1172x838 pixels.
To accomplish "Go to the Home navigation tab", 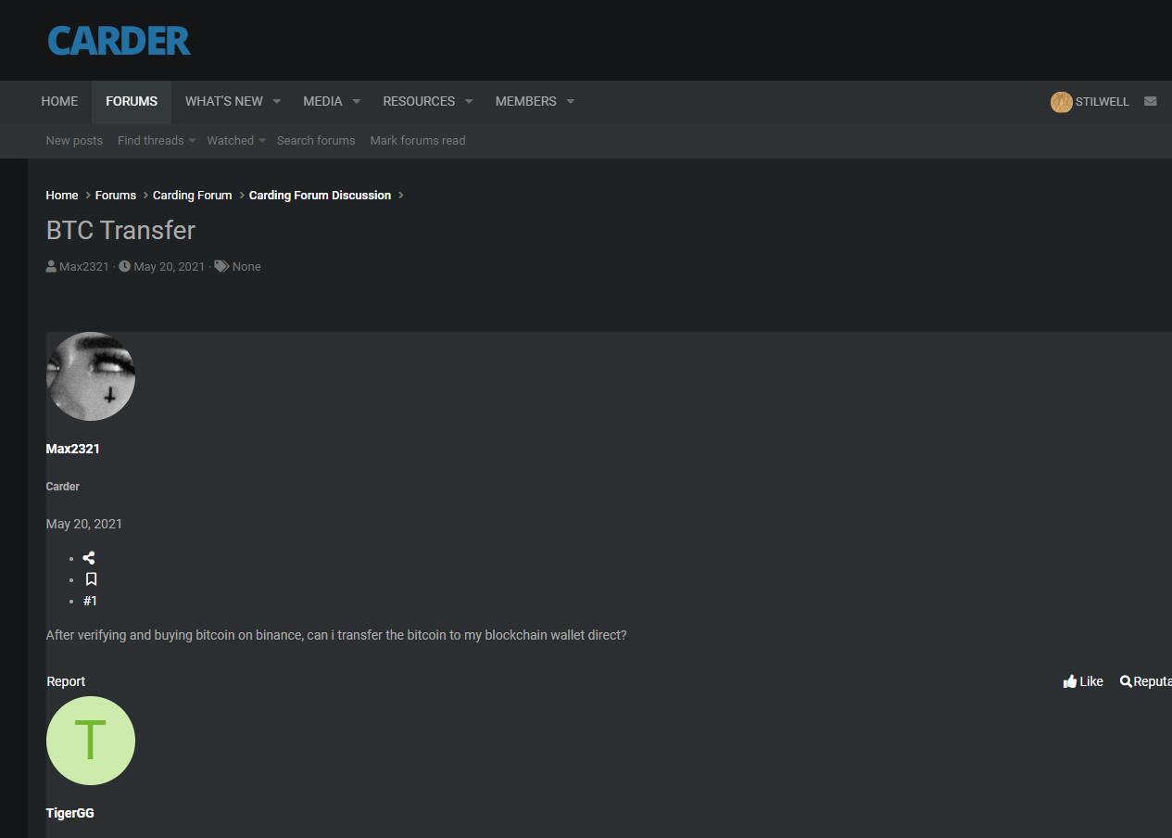I will (59, 101).
